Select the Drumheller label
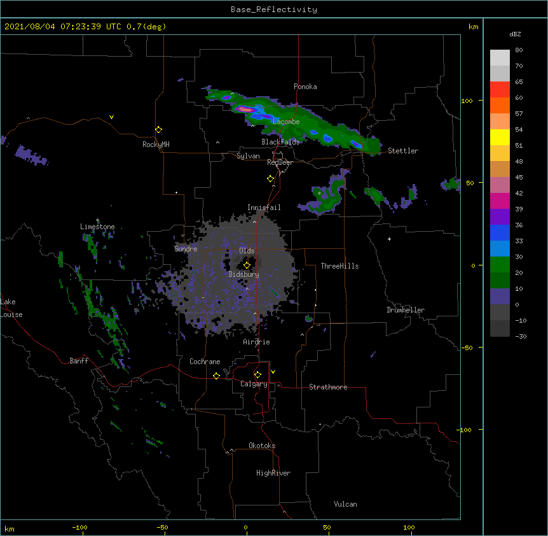This screenshot has height=536, width=548. click(406, 310)
